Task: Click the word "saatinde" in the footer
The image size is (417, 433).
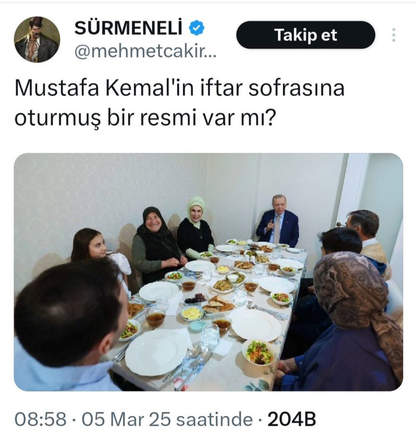Action: coord(215,419)
